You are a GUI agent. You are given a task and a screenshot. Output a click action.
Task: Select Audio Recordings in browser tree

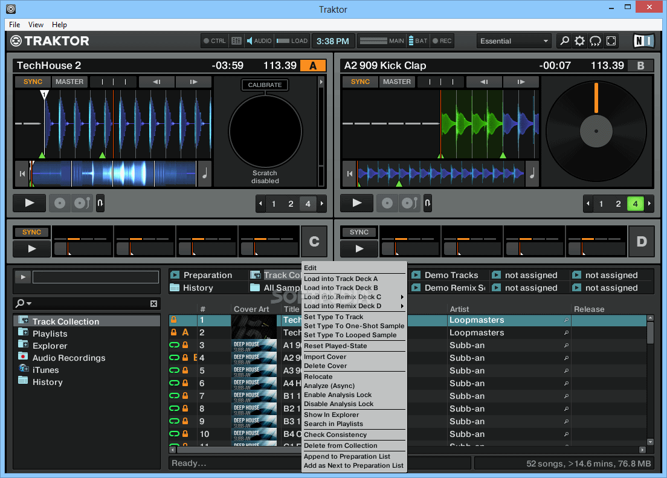point(69,358)
